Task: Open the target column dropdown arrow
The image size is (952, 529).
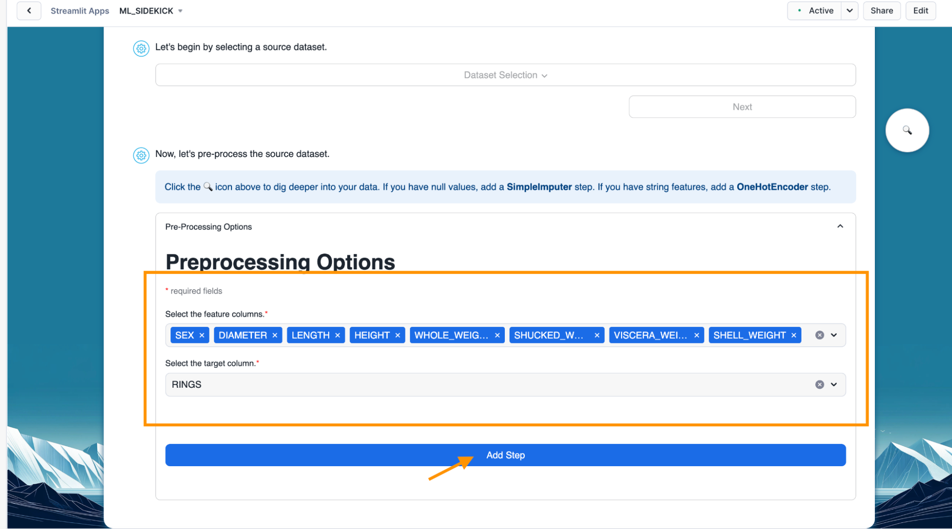Action: 834,384
